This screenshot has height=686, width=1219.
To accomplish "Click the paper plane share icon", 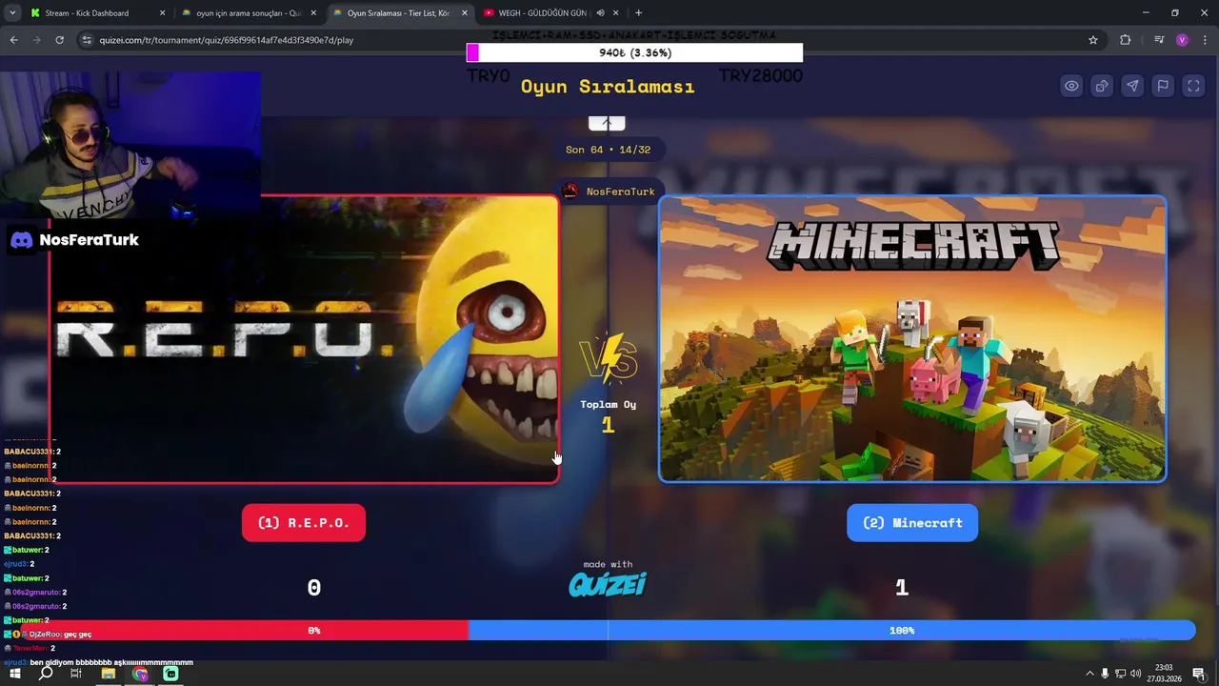I will point(1132,86).
